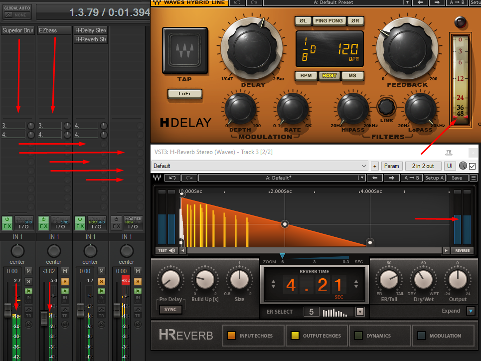481x361 pixels.
Task: Unsolo the EZbass track
Action: click(65, 281)
